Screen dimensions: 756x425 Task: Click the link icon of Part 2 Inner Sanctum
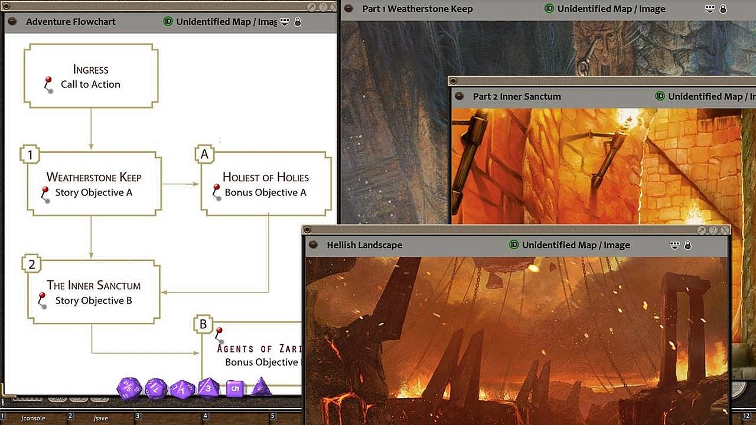point(459,96)
